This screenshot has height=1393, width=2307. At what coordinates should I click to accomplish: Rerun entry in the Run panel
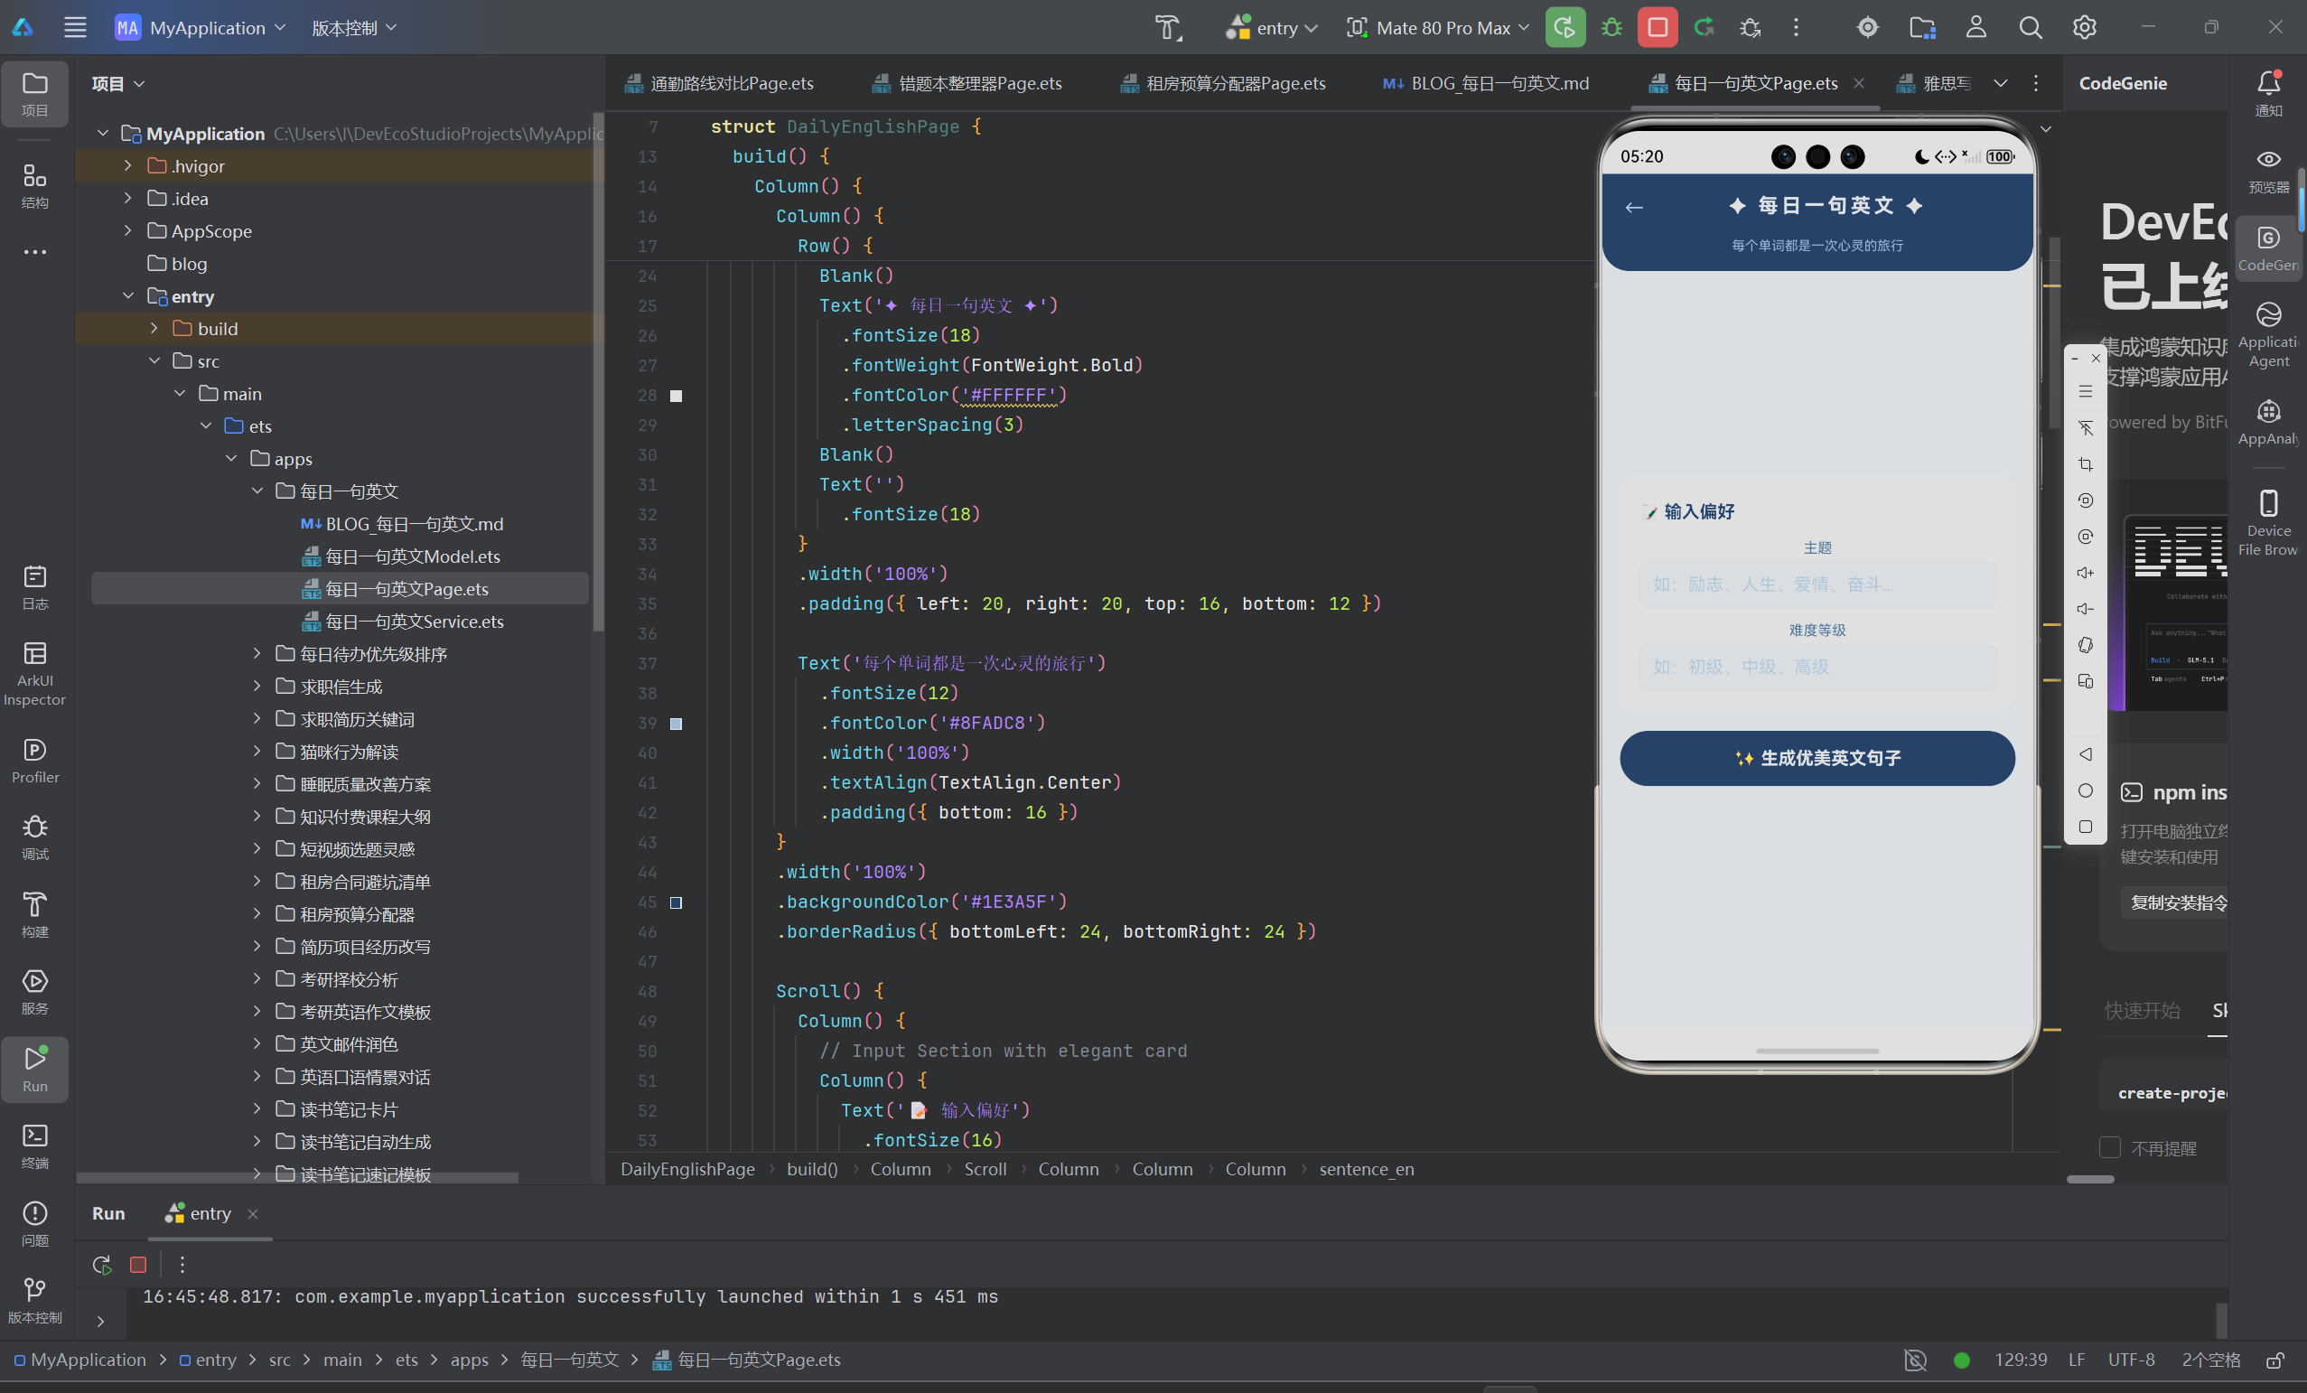[x=101, y=1265]
